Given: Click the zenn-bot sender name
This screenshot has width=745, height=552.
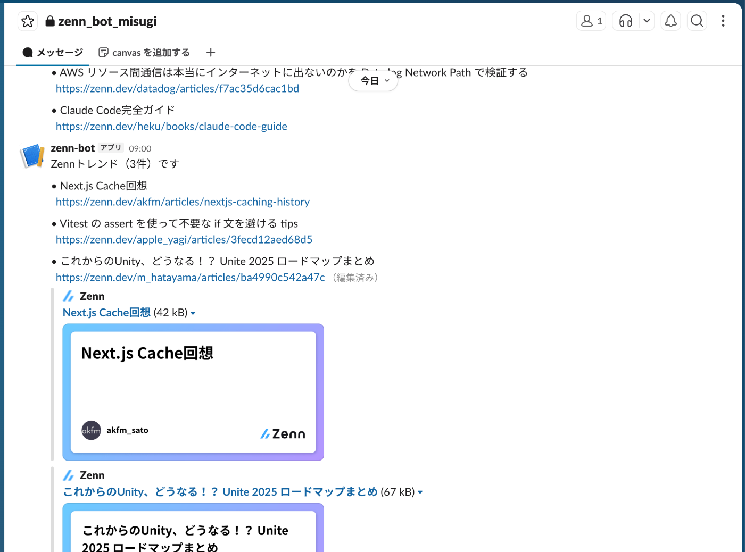Looking at the screenshot, I should tap(73, 148).
